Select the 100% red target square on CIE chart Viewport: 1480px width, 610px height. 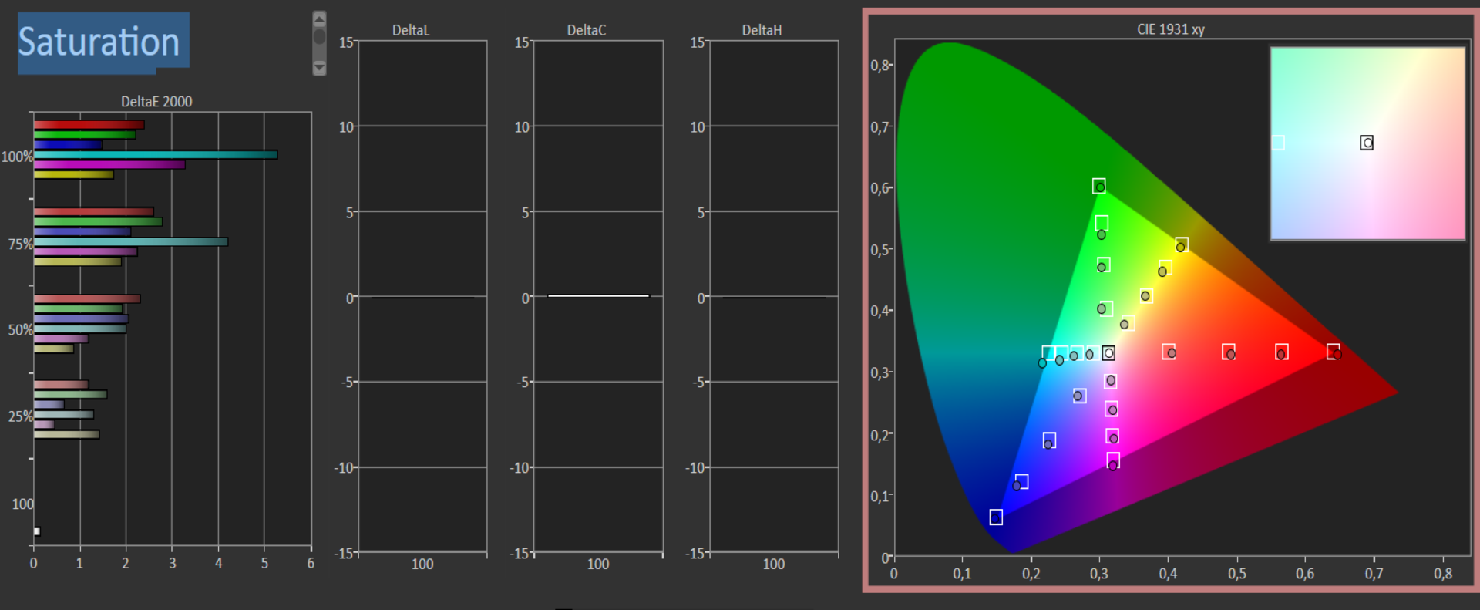(1333, 352)
